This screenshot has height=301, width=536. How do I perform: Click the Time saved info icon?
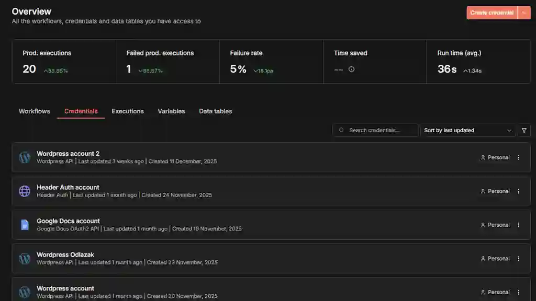tap(351, 69)
